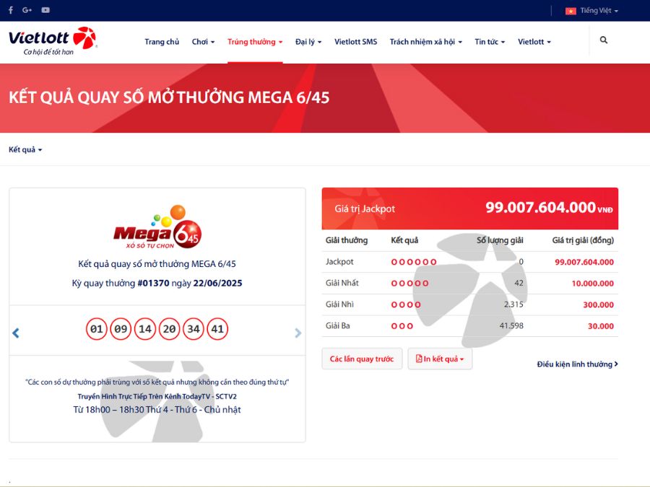This screenshot has width=650, height=487.
Task: Click the Google+ icon in the header
Action: [27, 9]
